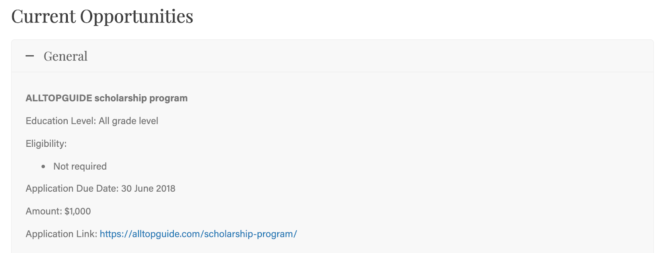665x253 pixels.
Task: Click the "General" accordion title
Action: point(66,56)
